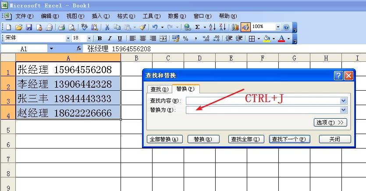Image resolution: width=366 pixels, height=191 pixels.
Task: Open the Chart Wizard
Action: [x=235, y=27]
